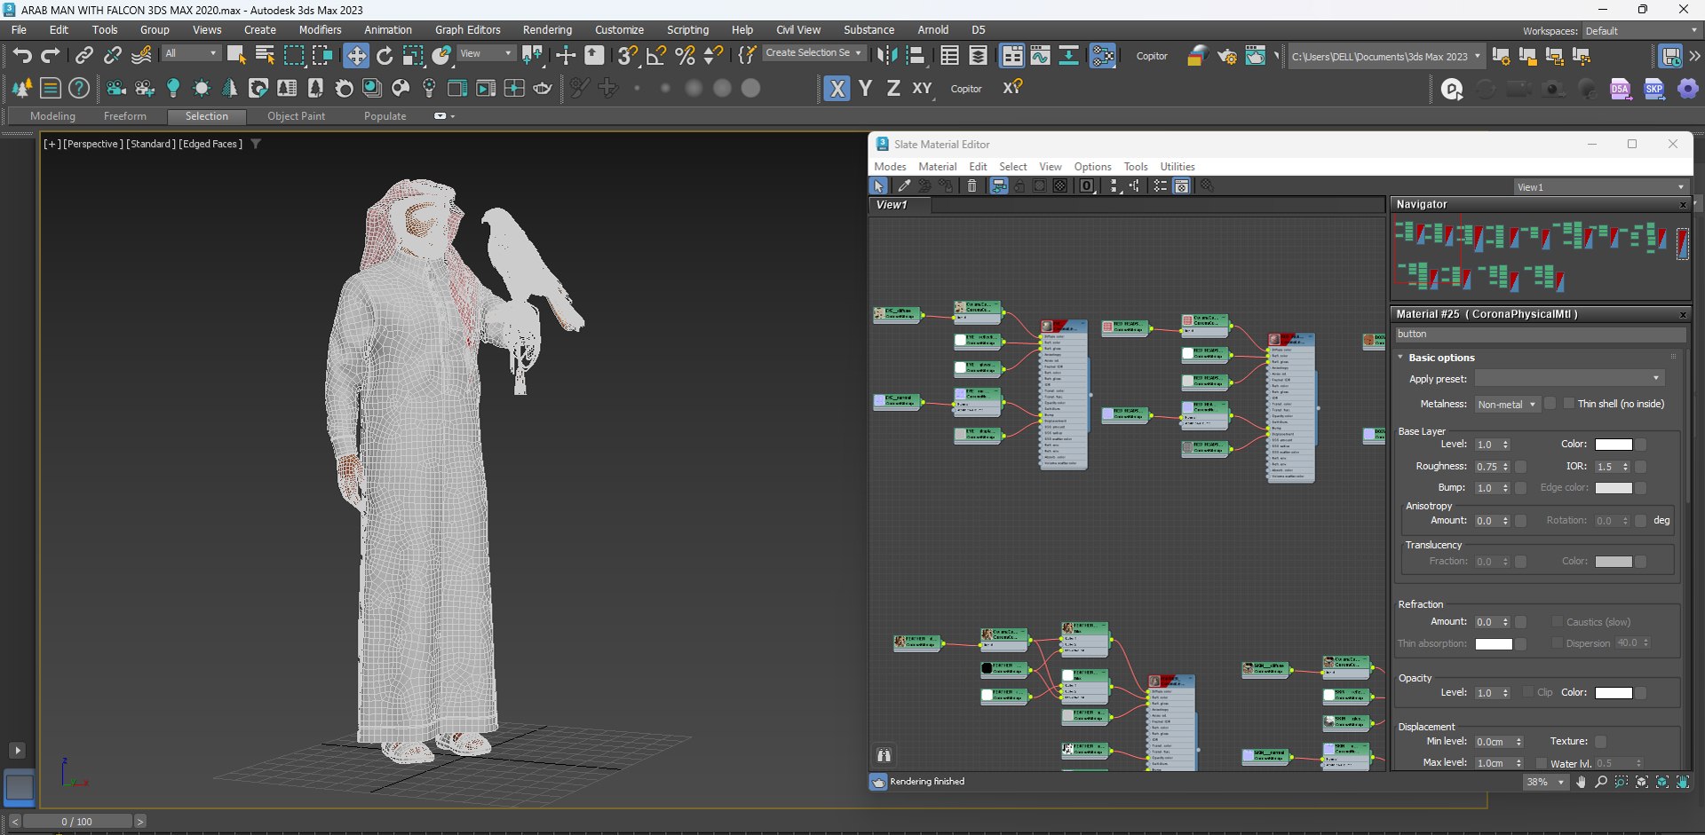
Task: Click the Edged Faces viewport label
Action: pyautogui.click(x=210, y=144)
